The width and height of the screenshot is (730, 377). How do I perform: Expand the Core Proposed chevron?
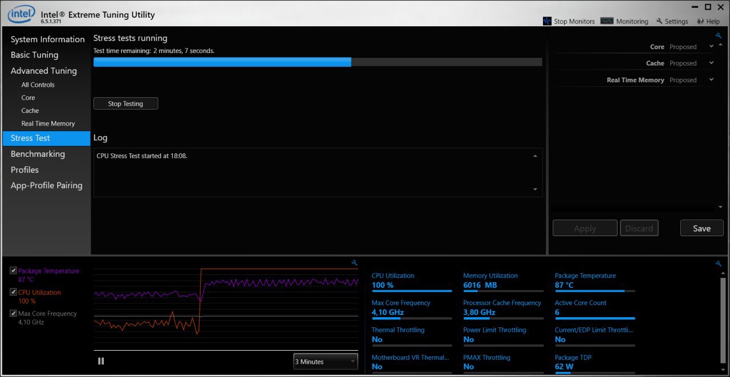click(x=711, y=47)
